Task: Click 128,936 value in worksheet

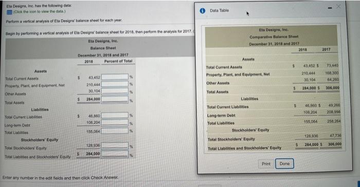Action: (93, 145)
